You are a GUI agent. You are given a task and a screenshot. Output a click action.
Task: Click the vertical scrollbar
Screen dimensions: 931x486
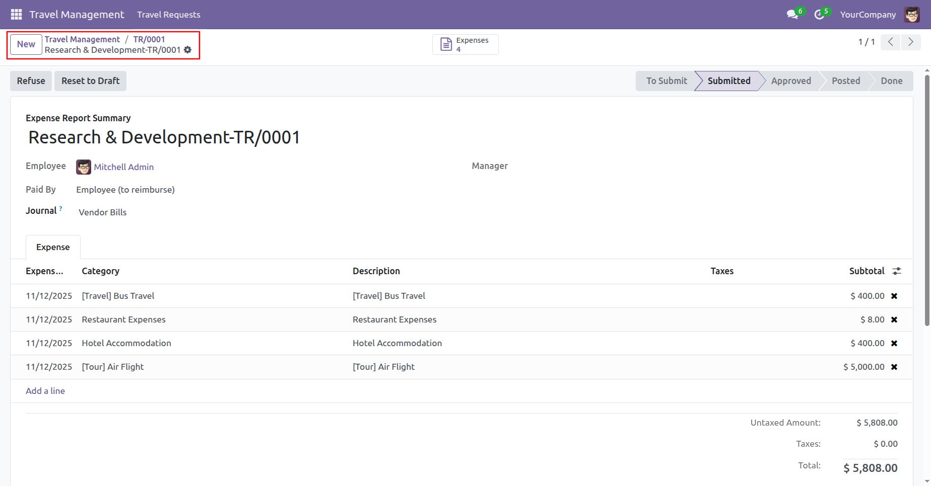coord(927,200)
